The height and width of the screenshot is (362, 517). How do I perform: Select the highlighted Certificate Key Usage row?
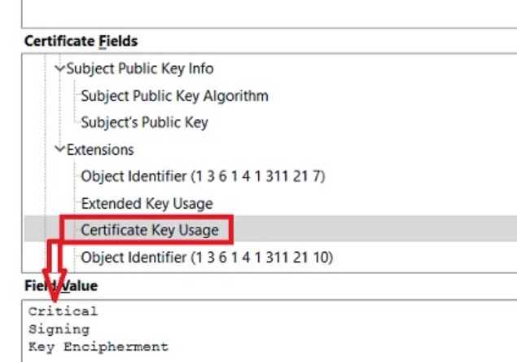tap(150, 230)
